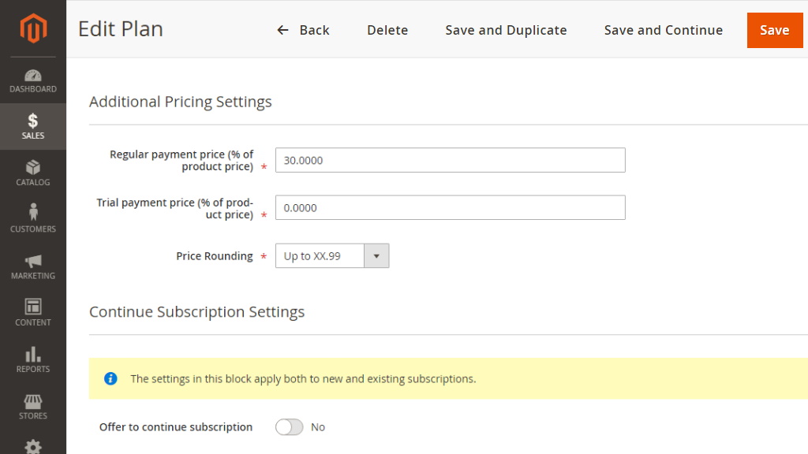Screen dimensions: 808x454
Task: Click the notice text about existing subscriptions
Action: (303, 379)
